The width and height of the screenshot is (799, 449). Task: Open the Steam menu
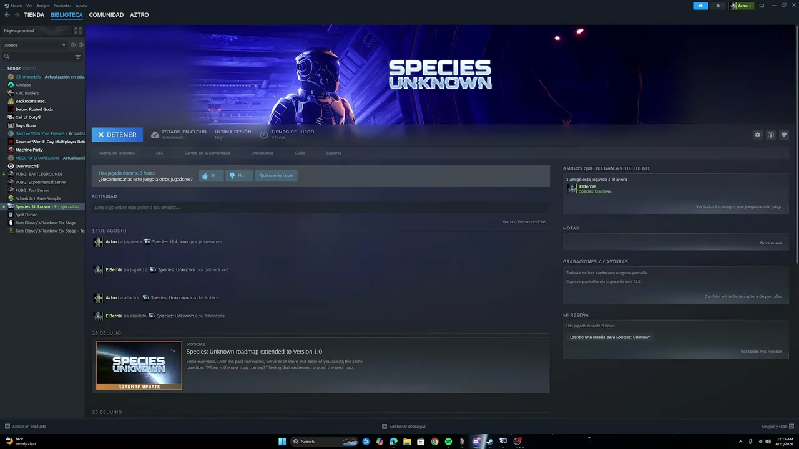click(x=13, y=6)
